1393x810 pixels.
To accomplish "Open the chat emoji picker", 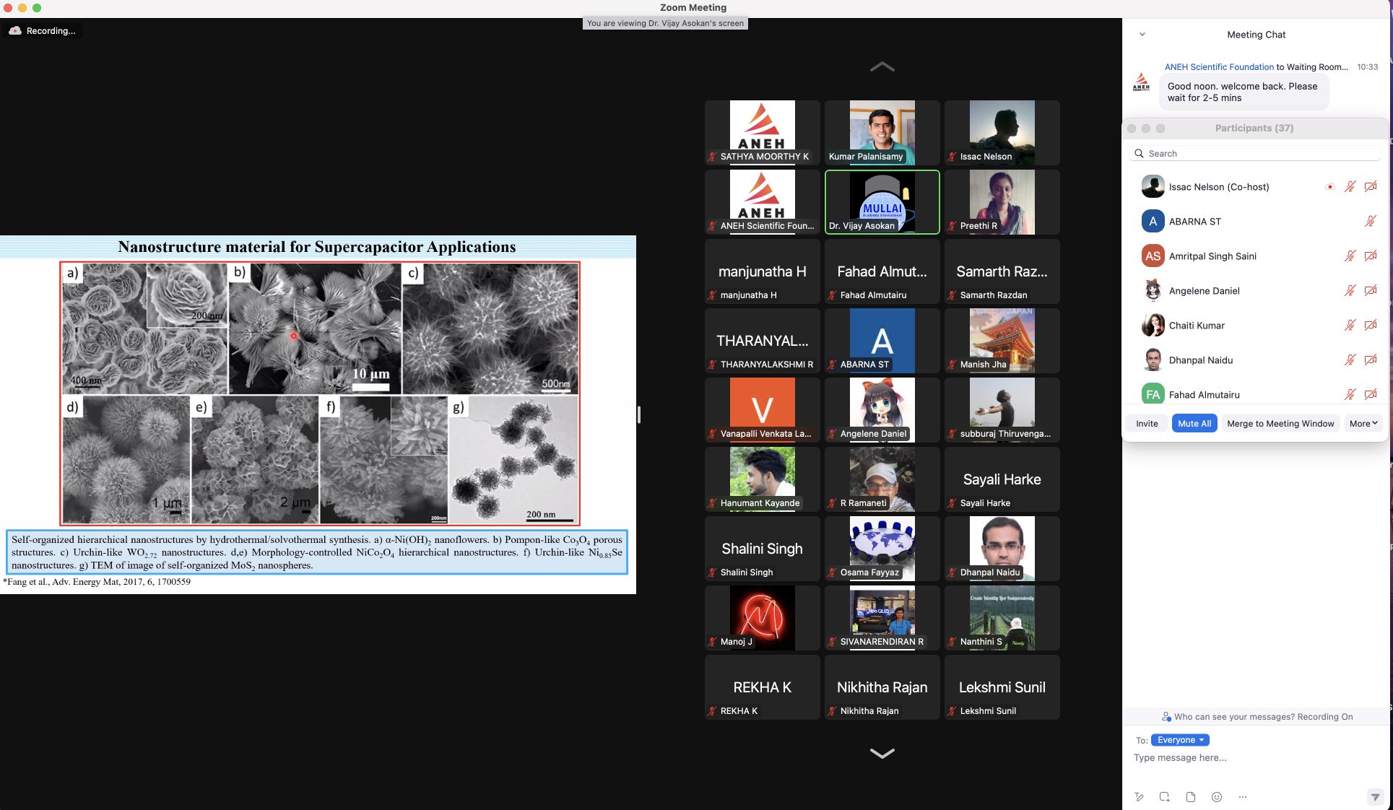I will [x=1217, y=797].
